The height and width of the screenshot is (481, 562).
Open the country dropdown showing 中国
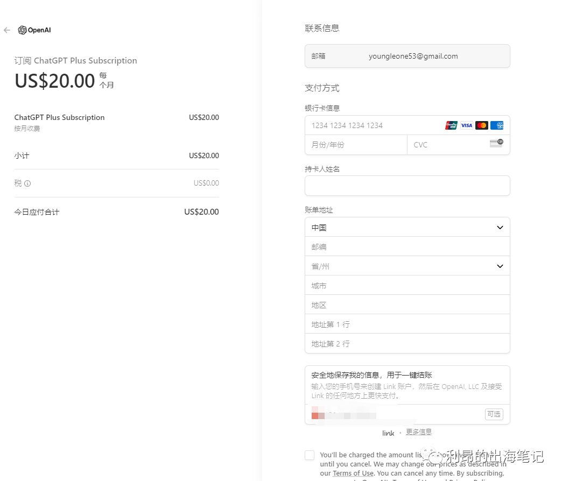407,228
